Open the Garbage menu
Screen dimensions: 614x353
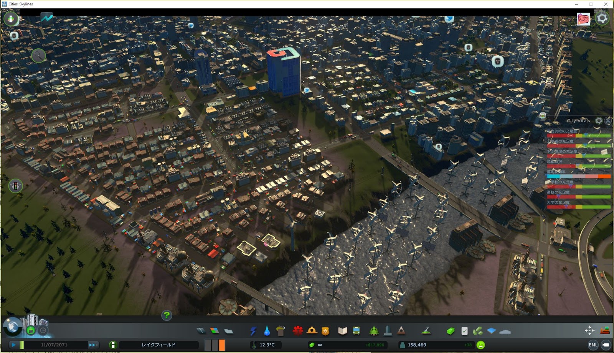click(x=281, y=331)
